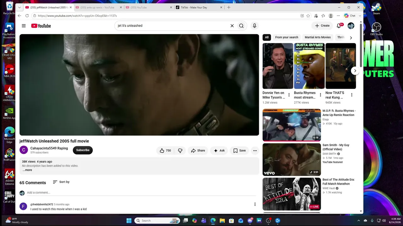The width and height of the screenshot is (403, 226).
Task: Open the comments Sort by dropdown
Action: [61, 182]
